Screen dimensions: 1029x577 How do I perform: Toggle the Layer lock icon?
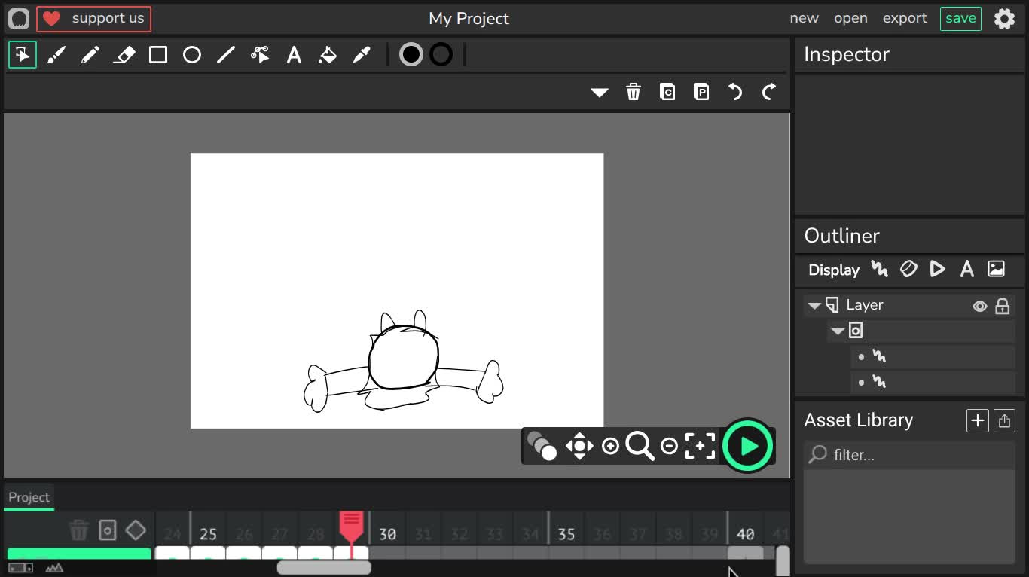(x=1002, y=306)
